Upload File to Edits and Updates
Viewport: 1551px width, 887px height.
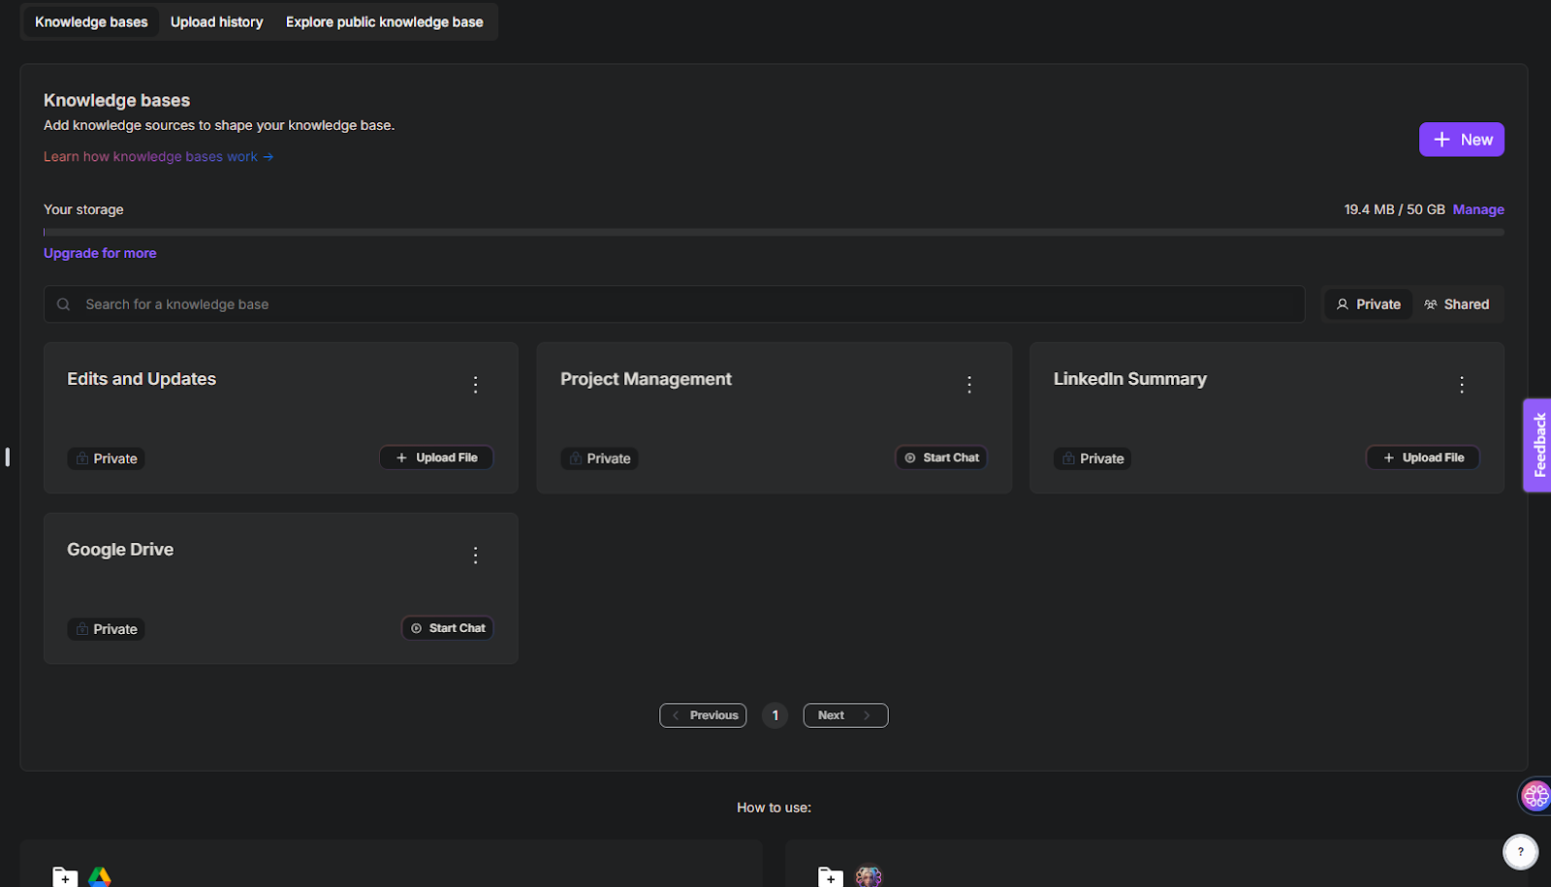(x=436, y=458)
